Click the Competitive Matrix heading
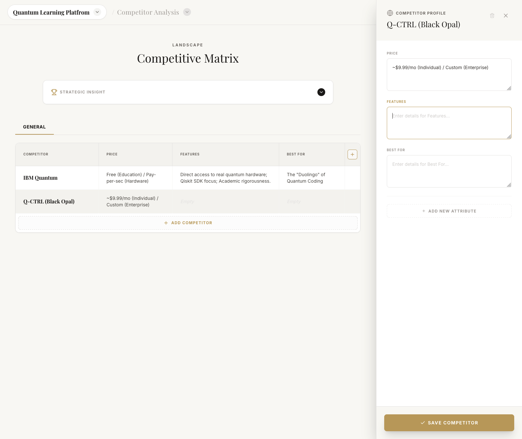The width and height of the screenshot is (522, 439). click(188, 58)
